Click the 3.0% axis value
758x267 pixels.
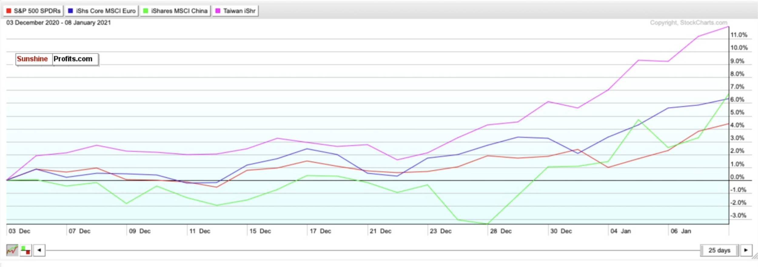pos(737,138)
